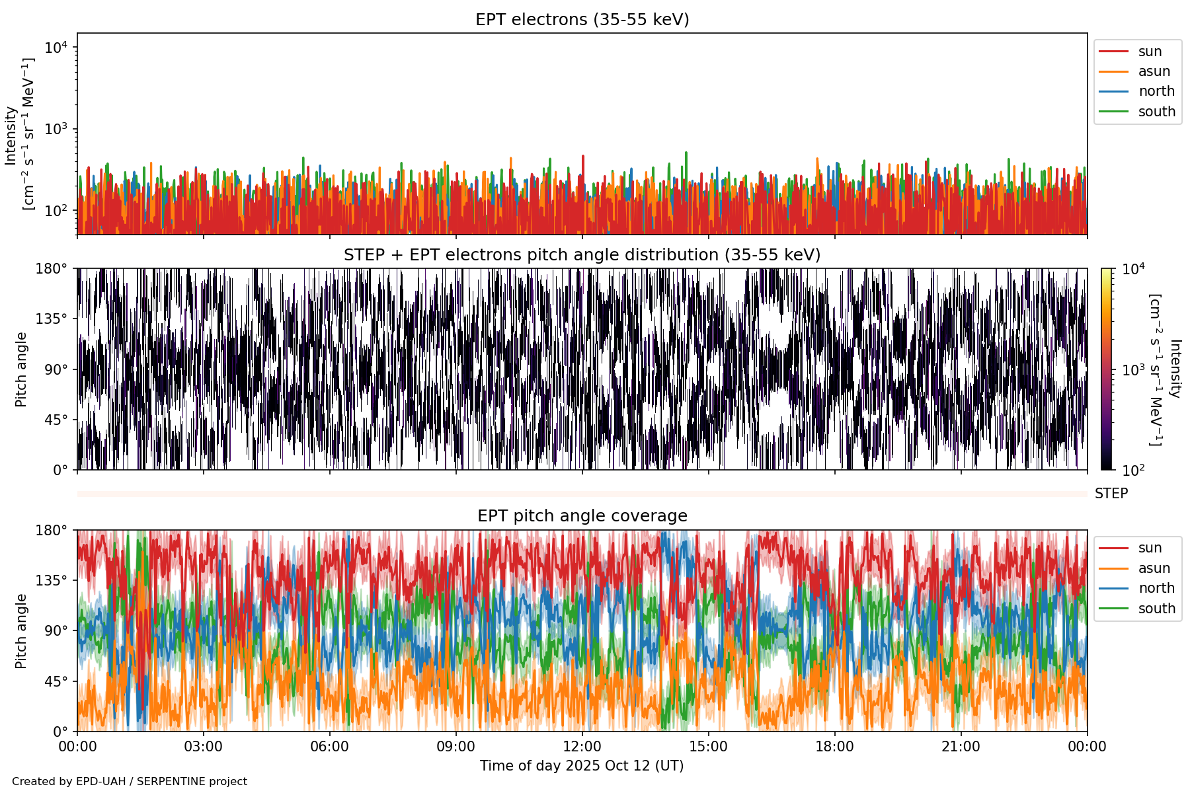Viewport: 1190px width, 793px height.
Task: Click the 18:00 tick label on time axis
Action: click(834, 747)
